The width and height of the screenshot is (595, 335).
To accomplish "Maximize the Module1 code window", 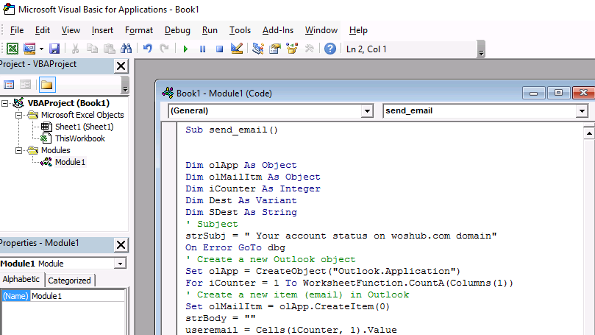I will [x=557, y=93].
